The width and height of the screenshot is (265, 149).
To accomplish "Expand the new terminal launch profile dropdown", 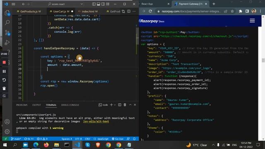I will pos(115,105).
